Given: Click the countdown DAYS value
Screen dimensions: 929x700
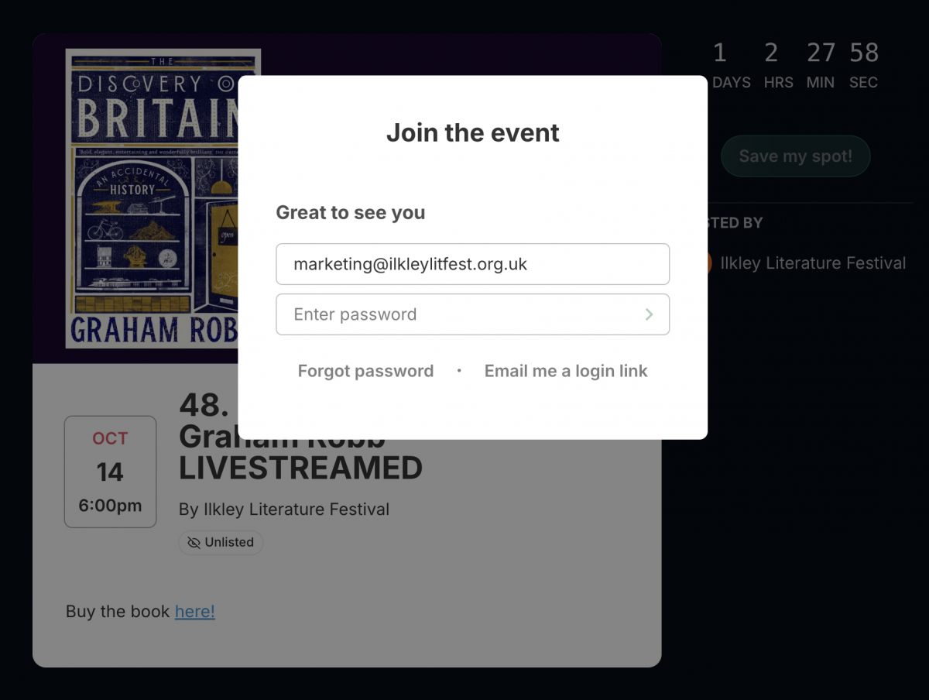Looking at the screenshot, I should point(720,53).
